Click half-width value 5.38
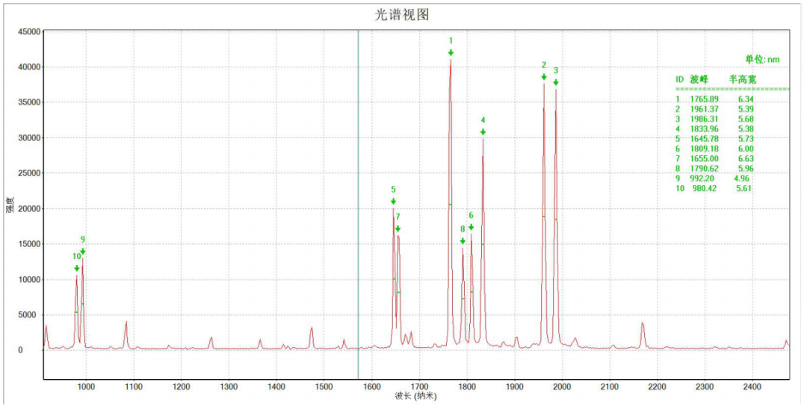Screen dimensions: 807x409 click(x=746, y=129)
